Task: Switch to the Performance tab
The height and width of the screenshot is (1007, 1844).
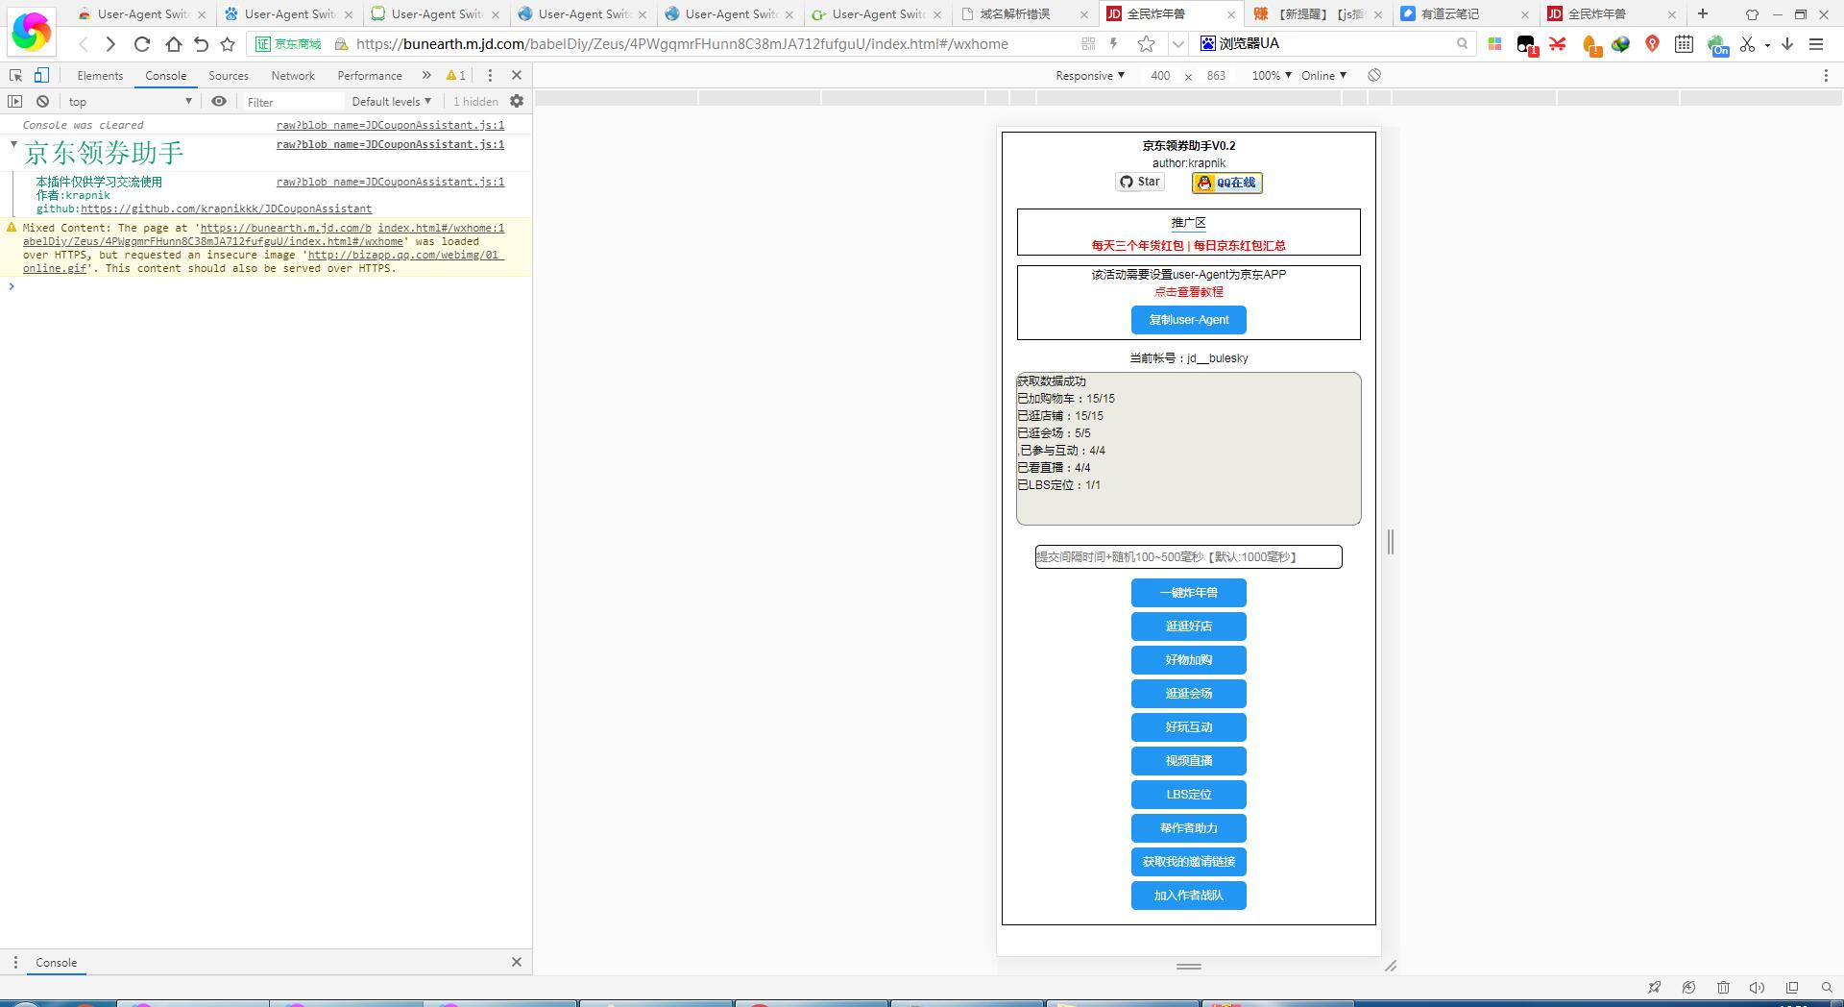Action: (x=370, y=75)
